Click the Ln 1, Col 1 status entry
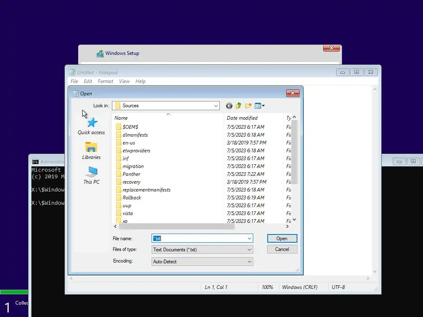 point(216,287)
